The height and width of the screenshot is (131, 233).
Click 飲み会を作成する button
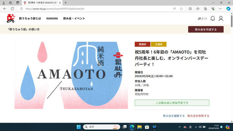(x=206, y=29)
